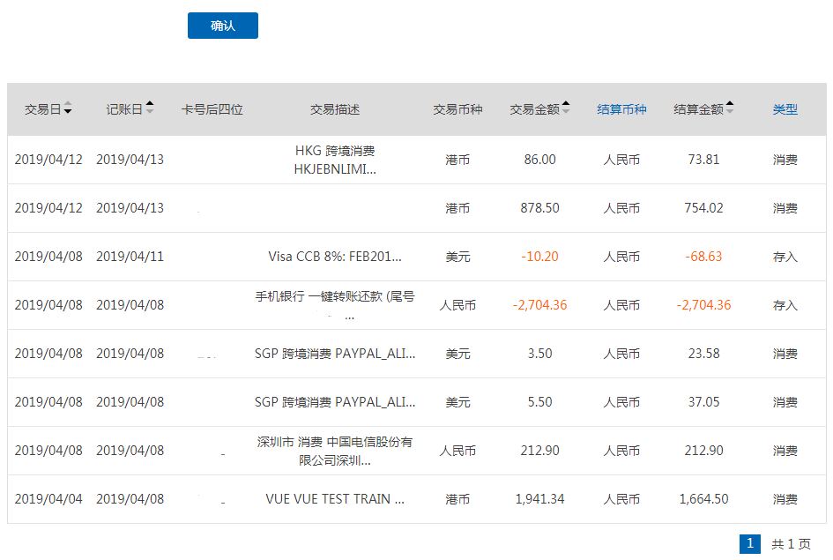
Task: Select the 878.50 transaction amount cell
Action: (539, 208)
